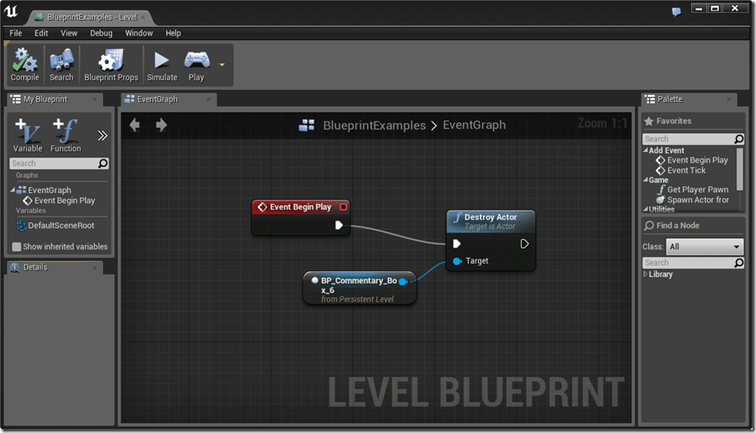Select the Event Begin Play node title
This screenshot has width=756, height=433.
[x=300, y=207]
